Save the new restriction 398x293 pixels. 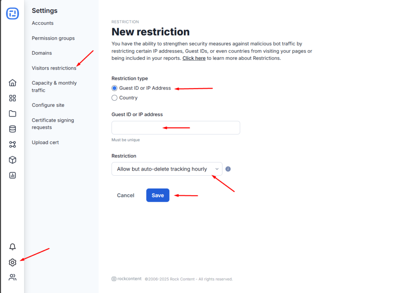pos(158,195)
